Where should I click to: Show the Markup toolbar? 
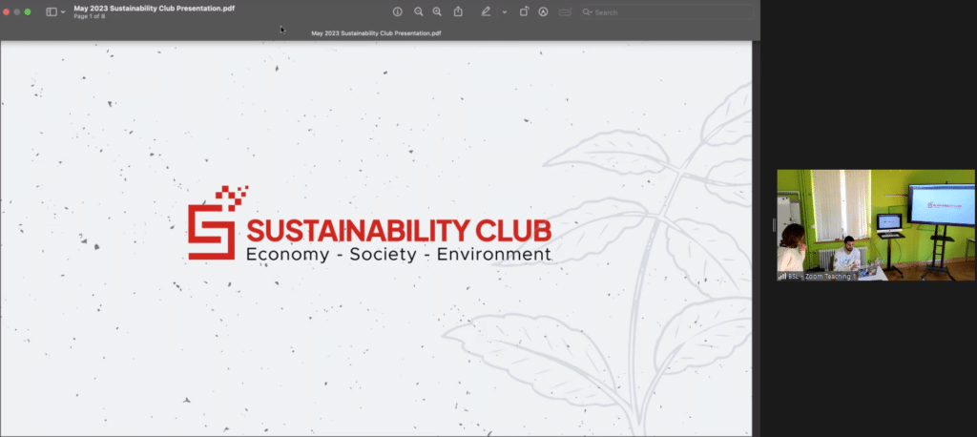543,11
